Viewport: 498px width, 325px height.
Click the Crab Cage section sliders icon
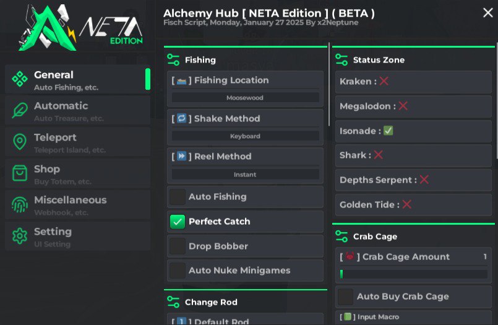(x=341, y=236)
